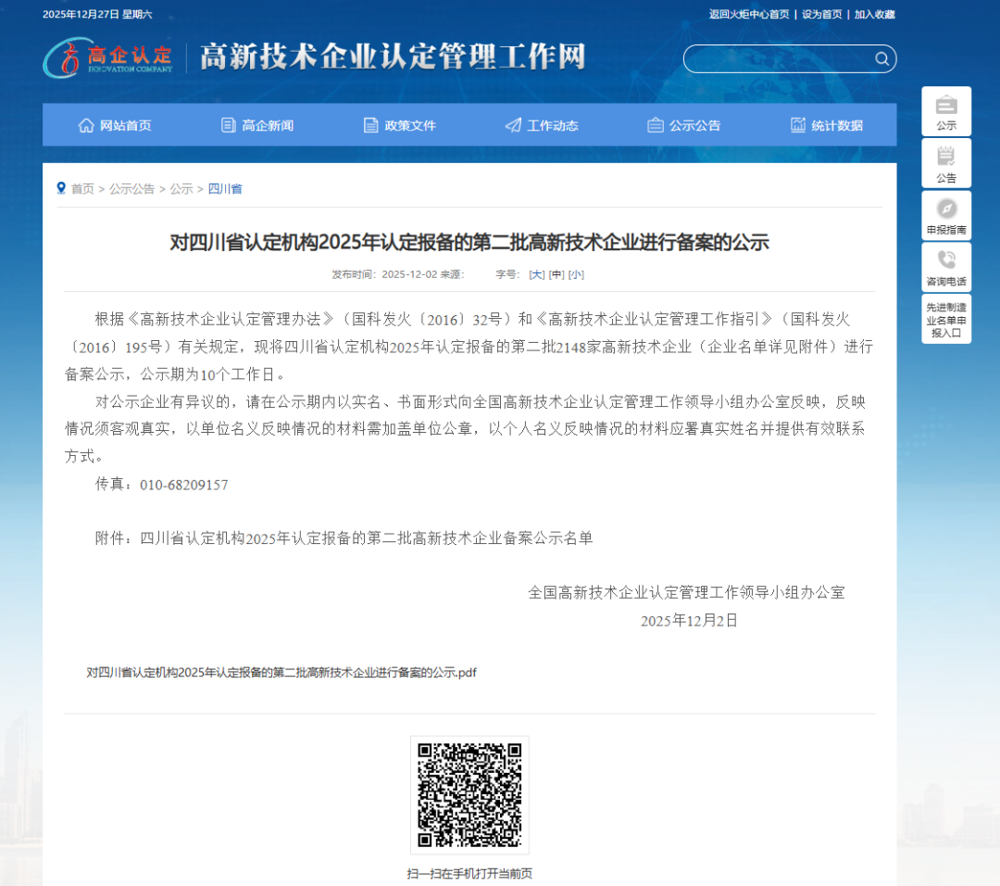Click 加入收藏 link at top

874,14
